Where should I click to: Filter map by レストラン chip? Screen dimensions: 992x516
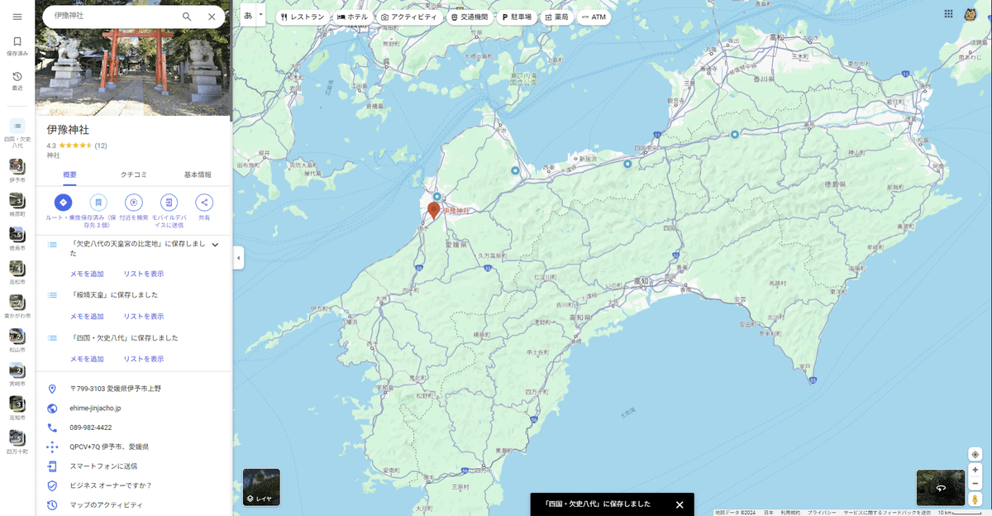pos(303,17)
